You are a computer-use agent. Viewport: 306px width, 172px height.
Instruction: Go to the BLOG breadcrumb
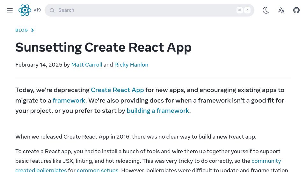click(22, 30)
